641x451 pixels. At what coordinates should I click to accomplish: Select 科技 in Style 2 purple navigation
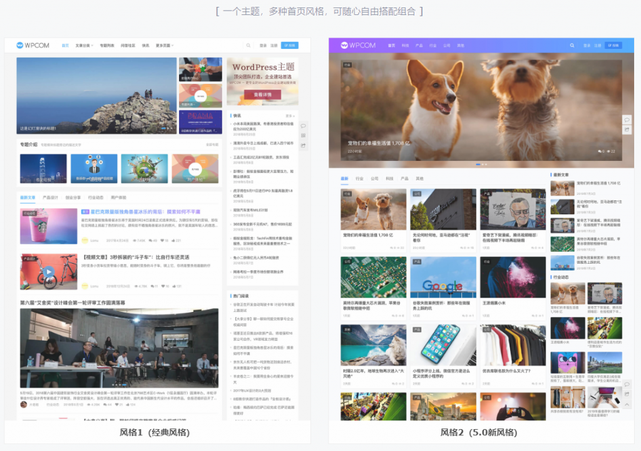pos(405,46)
